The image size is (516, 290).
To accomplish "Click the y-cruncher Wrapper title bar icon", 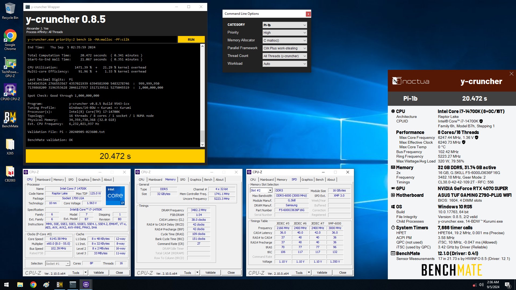I will (x=27, y=7).
